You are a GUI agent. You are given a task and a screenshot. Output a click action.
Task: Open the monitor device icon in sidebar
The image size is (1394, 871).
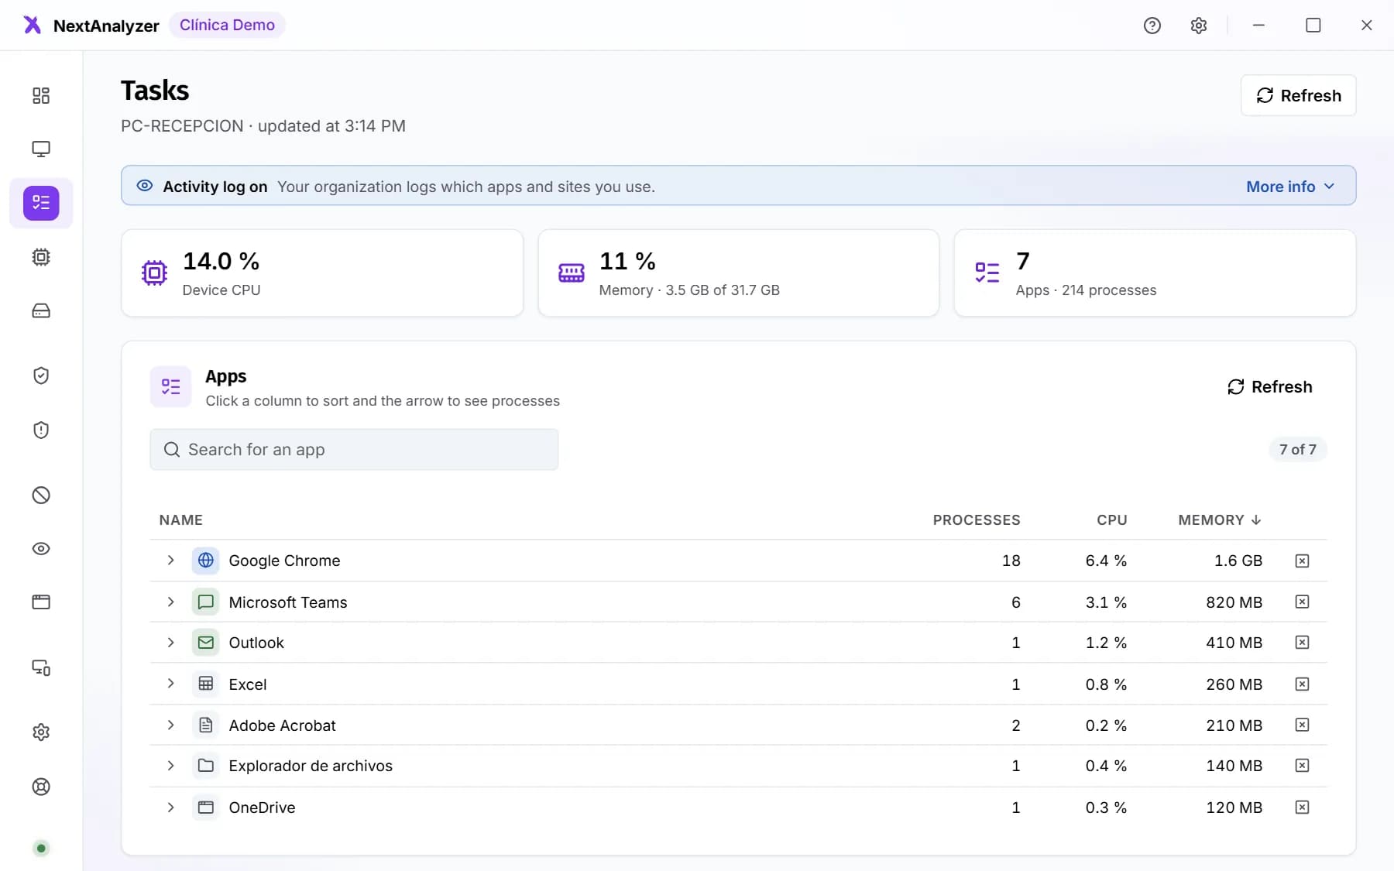pos(41,149)
